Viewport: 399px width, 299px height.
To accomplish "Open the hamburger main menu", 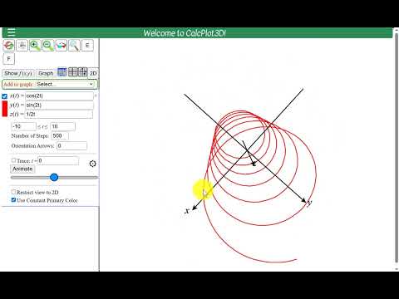I will tap(12, 32).
